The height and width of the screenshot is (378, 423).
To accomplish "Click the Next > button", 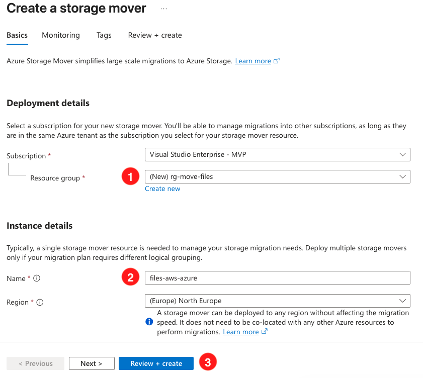I will [x=92, y=363].
